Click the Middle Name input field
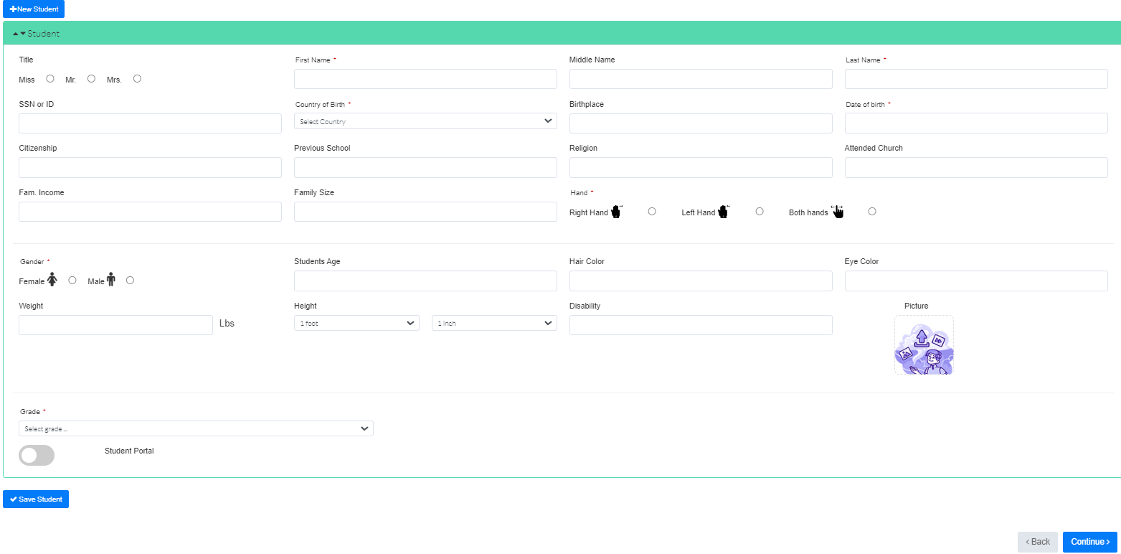The height and width of the screenshot is (554, 1121). (x=701, y=79)
